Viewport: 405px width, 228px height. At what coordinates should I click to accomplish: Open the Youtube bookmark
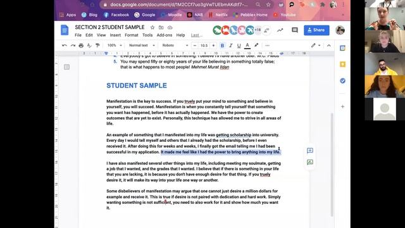point(284,15)
